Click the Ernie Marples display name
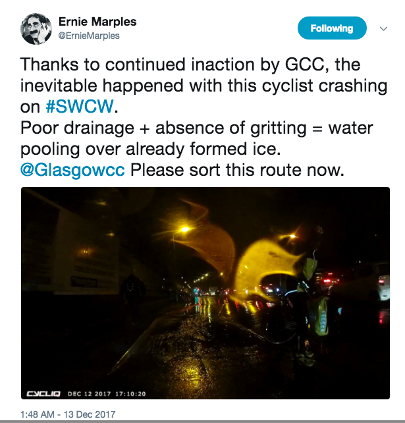The image size is (405, 423). 97,22
